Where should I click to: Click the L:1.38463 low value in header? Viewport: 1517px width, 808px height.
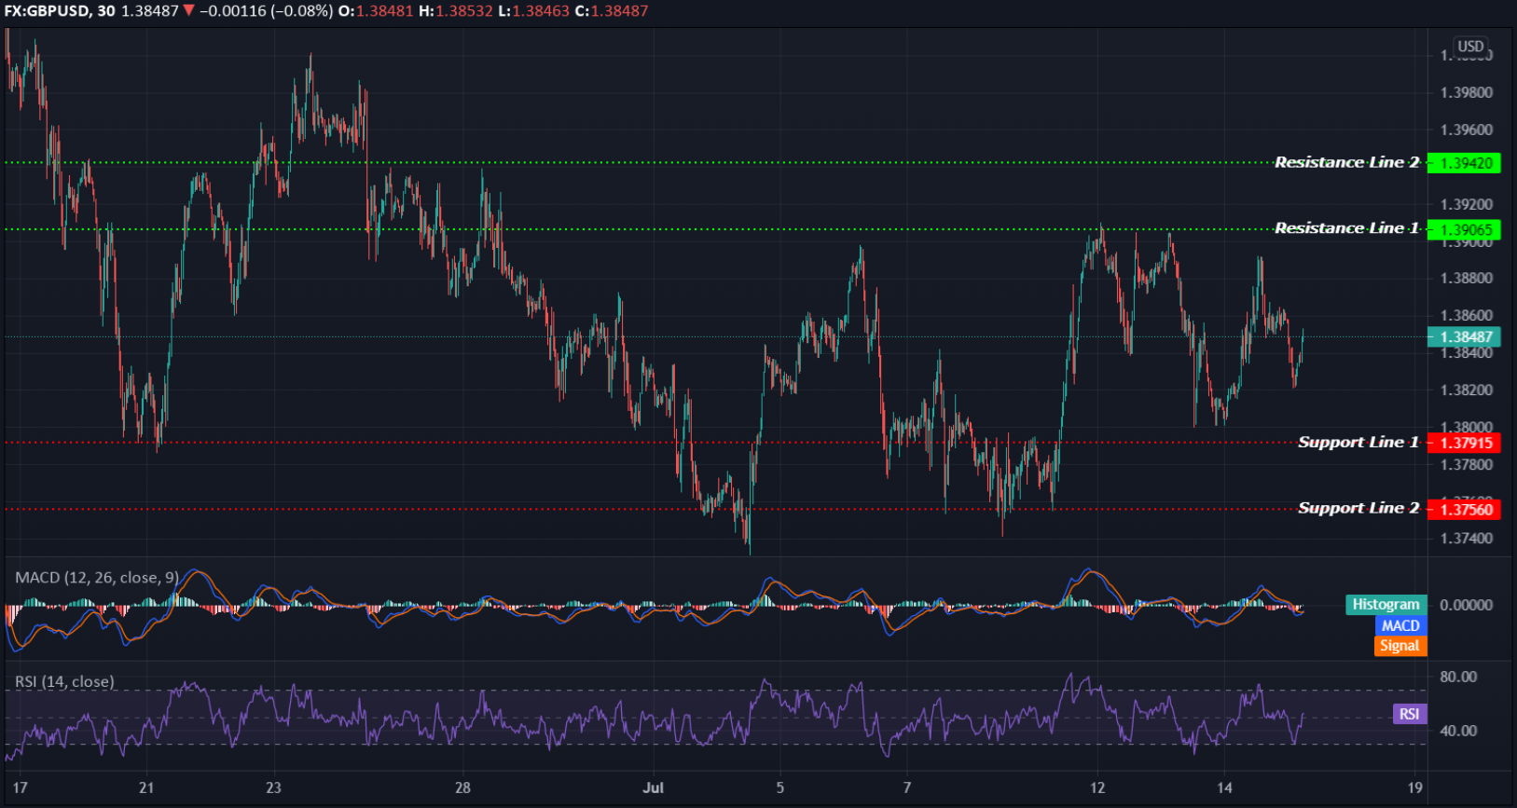click(534, 11)
